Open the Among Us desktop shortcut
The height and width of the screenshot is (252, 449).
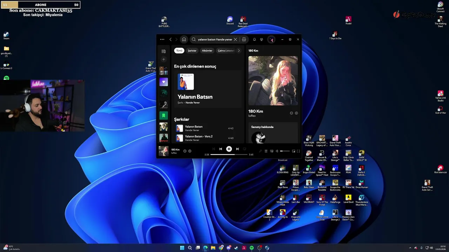tap(282, 214)
